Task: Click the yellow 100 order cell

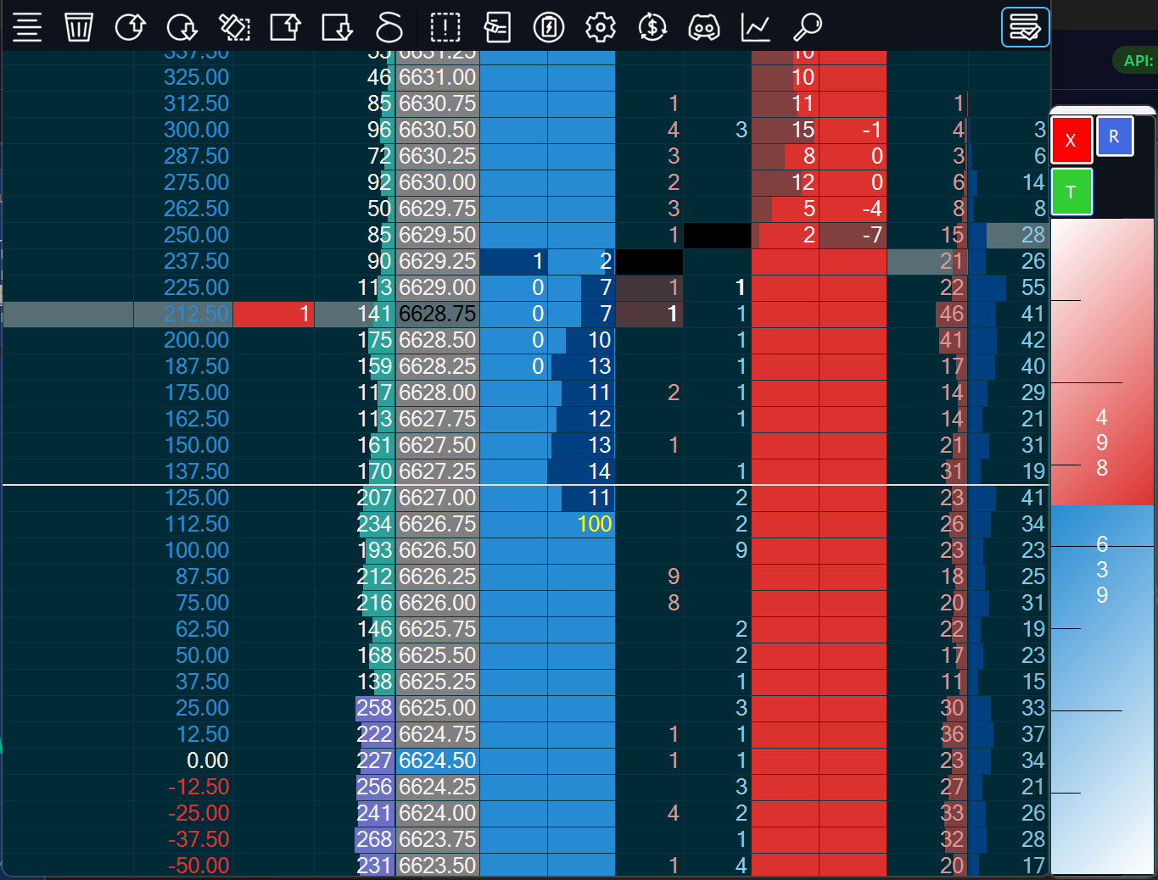Action: tap(593, 524)
